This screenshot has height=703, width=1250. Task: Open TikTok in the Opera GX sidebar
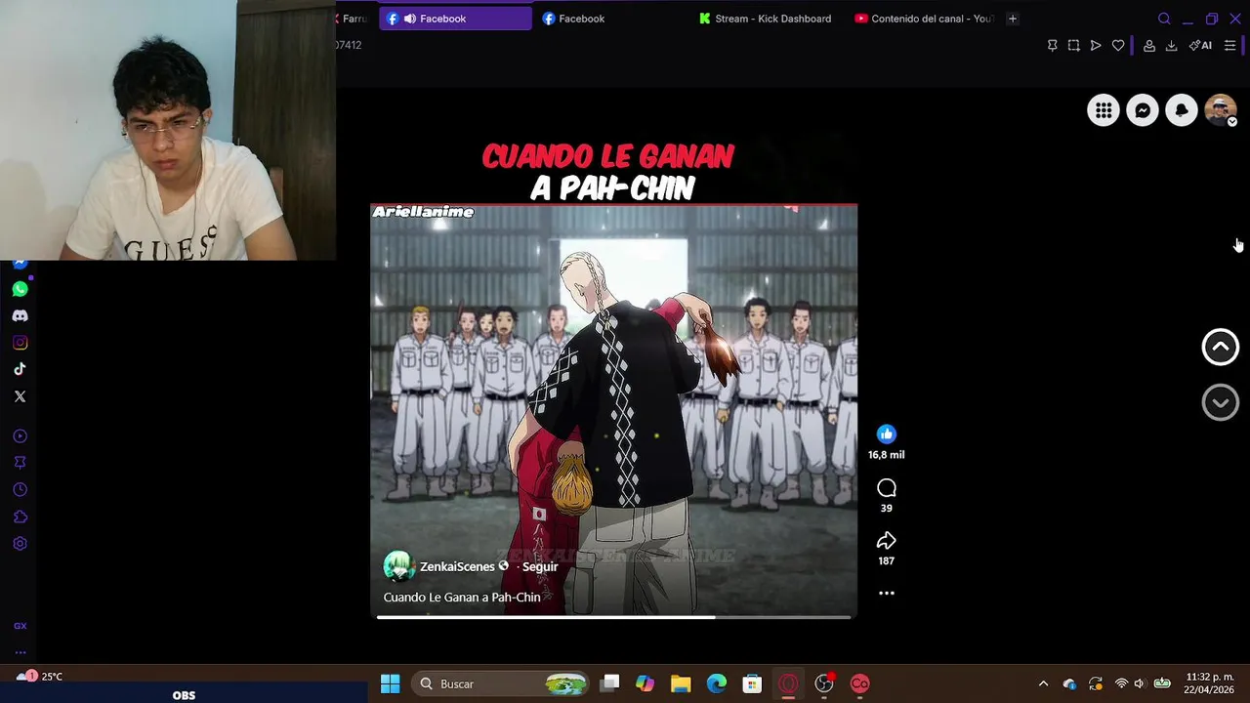point(20,369)
